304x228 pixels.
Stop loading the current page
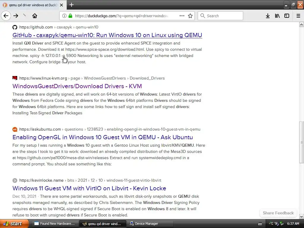coord(24,15)
